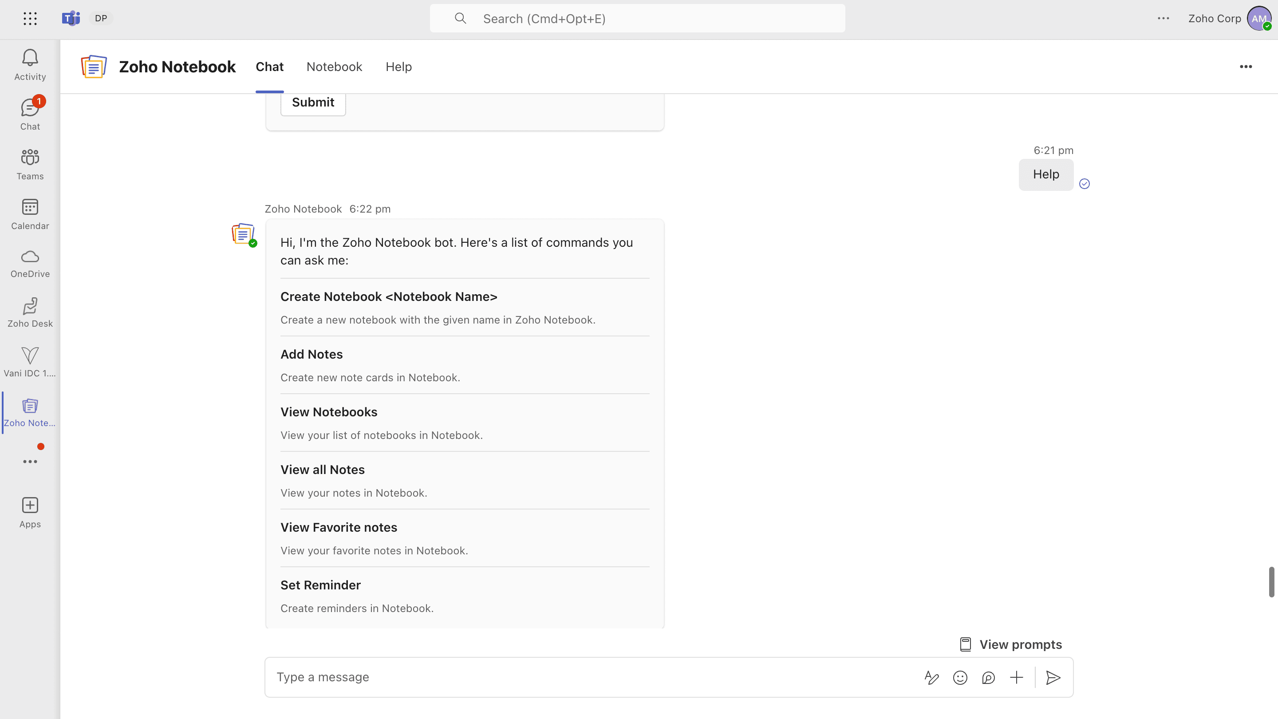Switch to the Notebook tab
1278x719 pixels.
(x=334, y=67)
